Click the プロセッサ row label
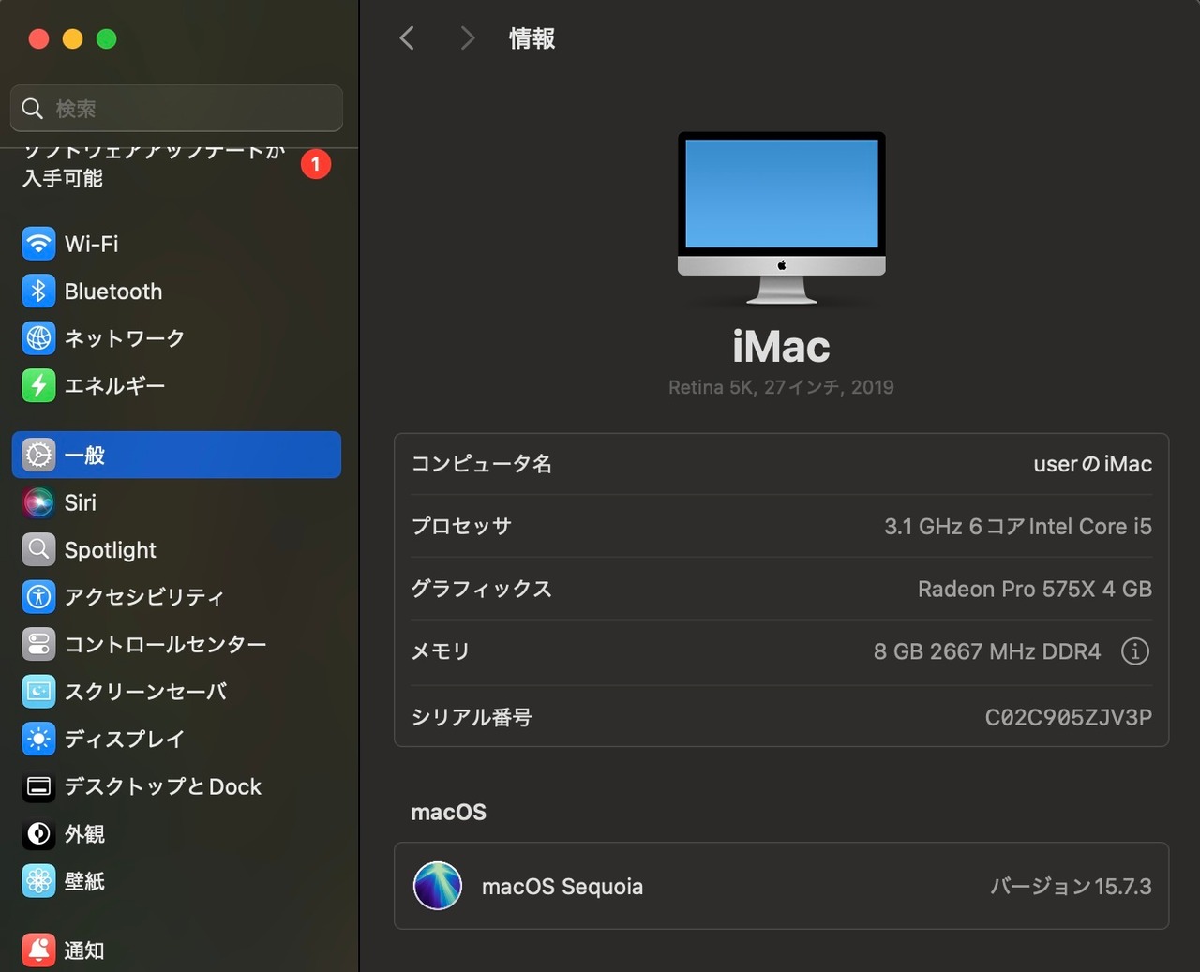This screenshot has width=1200, height=972. (x=461, y=527)
